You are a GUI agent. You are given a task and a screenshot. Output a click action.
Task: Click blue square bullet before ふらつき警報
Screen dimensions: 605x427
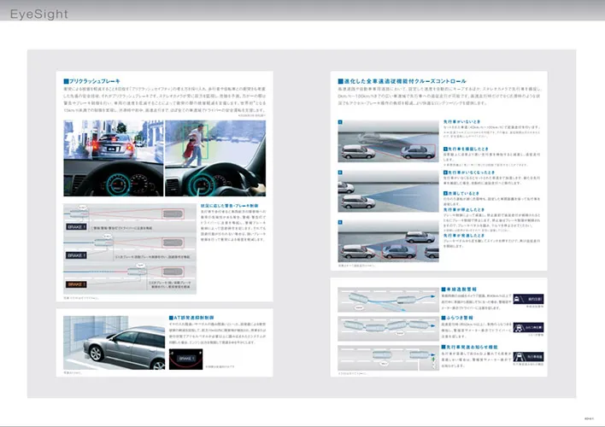[x=443, y=318]
